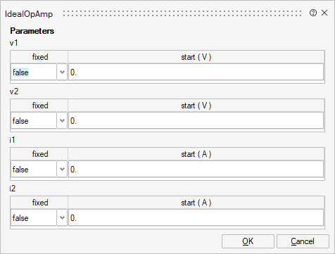The height and width of the screenshot is (254, 335).
Task: Click the v1 'start ( V )' column header
Action: tap(196, 57)
